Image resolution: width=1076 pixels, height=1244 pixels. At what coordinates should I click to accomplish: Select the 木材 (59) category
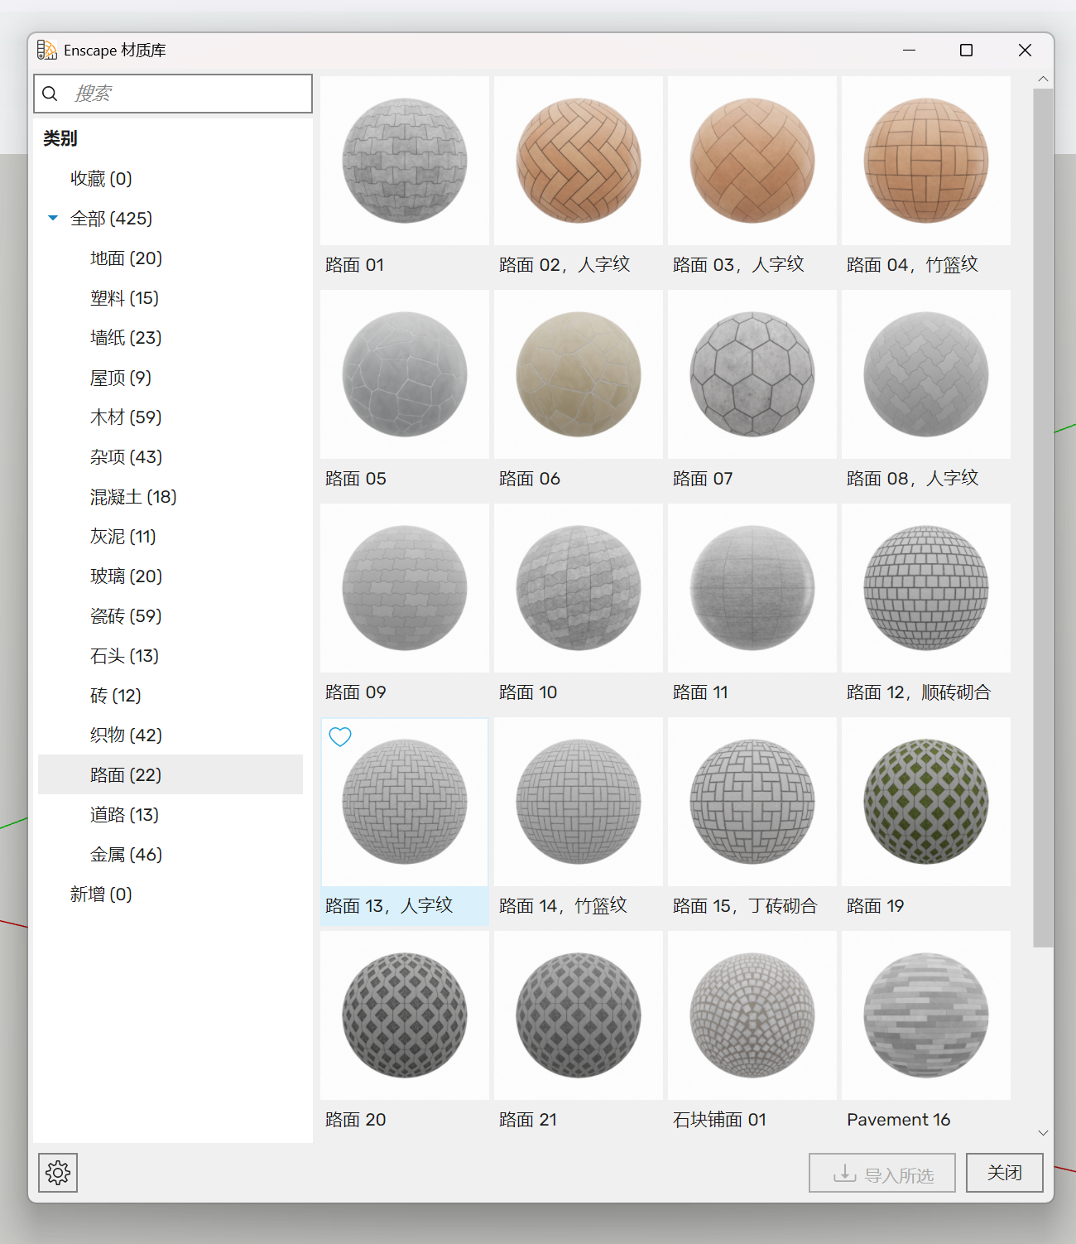[x=125, y=417]
